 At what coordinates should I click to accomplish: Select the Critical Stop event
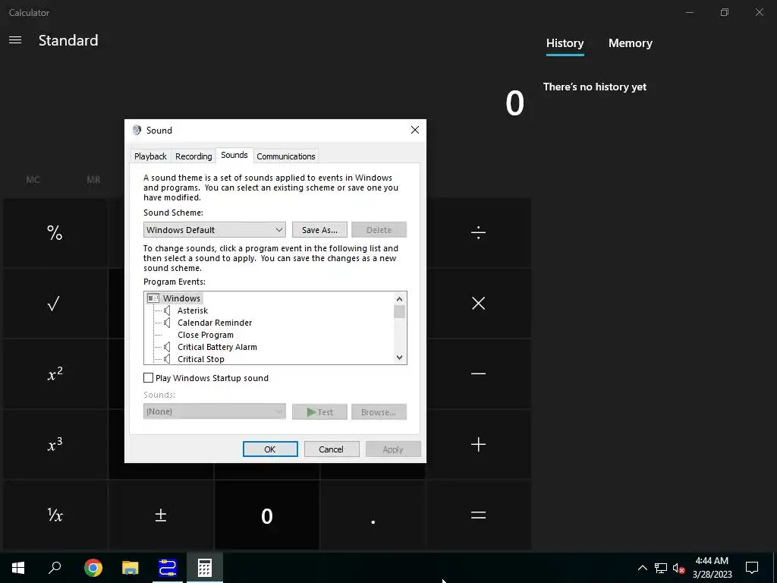200,359
